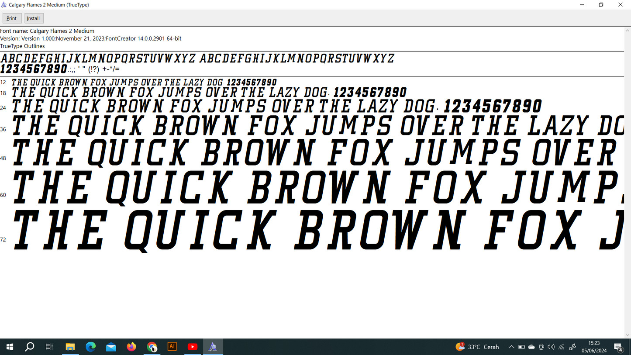Screen dimensions: 631x355
Task: Click the Print button
Action: pos(12,18)
